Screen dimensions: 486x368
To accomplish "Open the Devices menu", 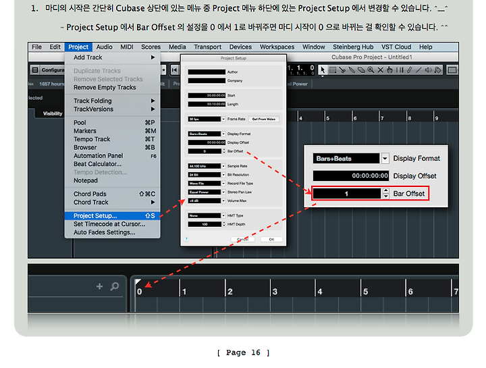I will 240,47.
